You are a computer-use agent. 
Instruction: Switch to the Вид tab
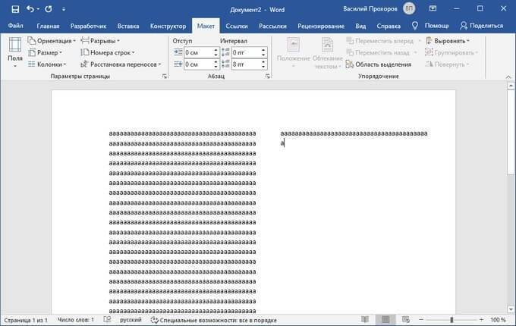(360, 26)
